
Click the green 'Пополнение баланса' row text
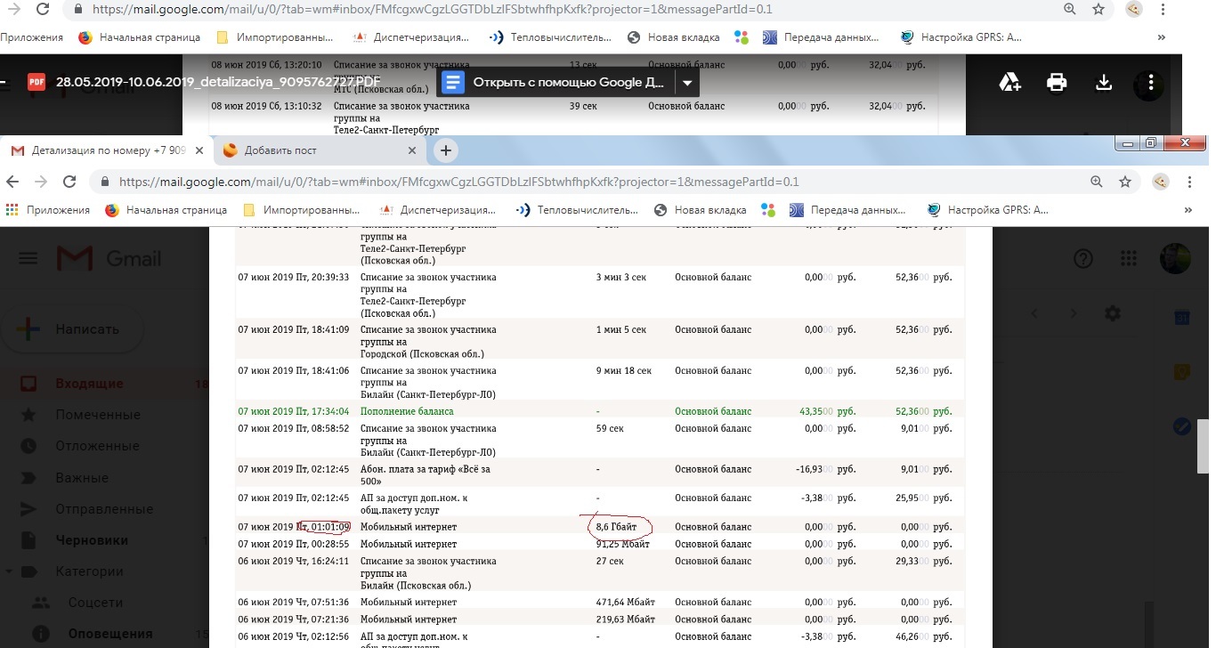click(x=407, y=411)
